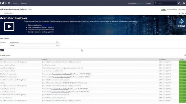This screenshot has height=104, width=186.
Task: Select the 'failover configuration' action cell
Action: coord(7,68)
